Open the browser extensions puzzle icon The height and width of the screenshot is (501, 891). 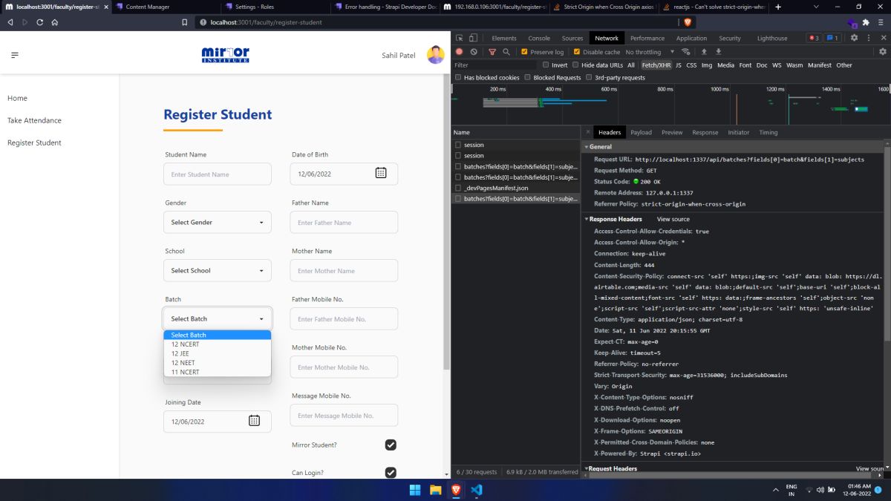click(866, 22)
